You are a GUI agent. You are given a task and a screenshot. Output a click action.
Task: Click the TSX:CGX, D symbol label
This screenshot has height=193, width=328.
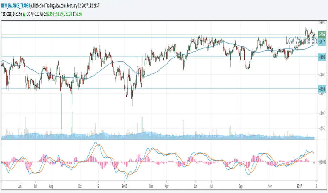8,14
